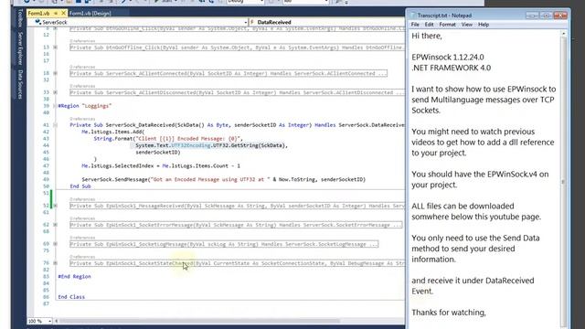This screenshot has width=585, height=329.
Task: Switch to the Form1.vb code tab
Action: point(38,13)
